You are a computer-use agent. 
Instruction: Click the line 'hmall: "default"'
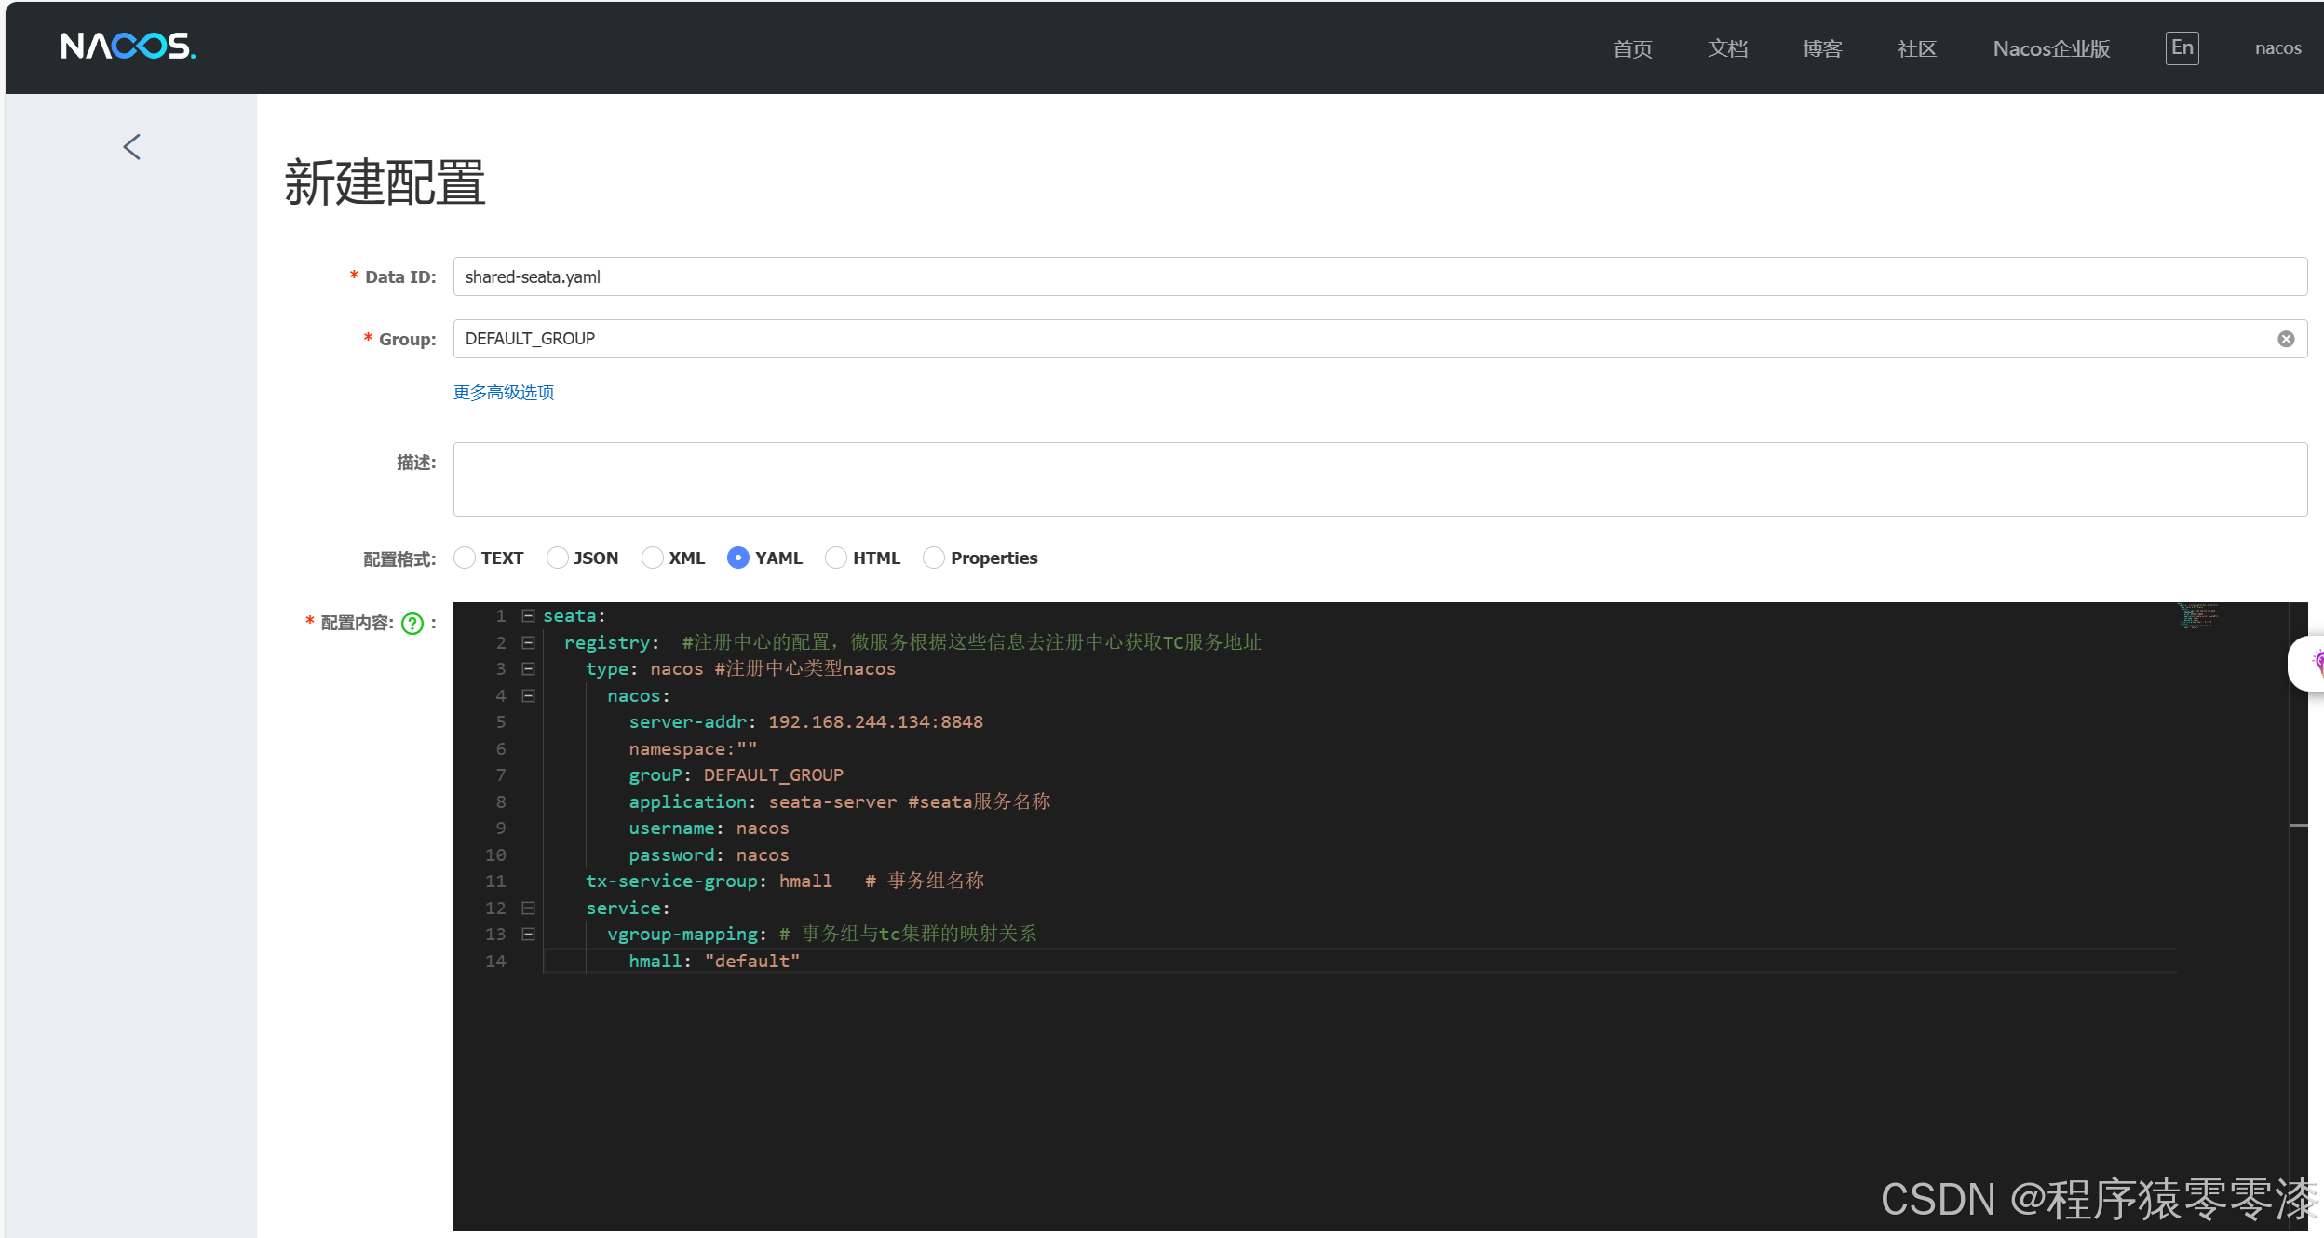tap(714, 961)
